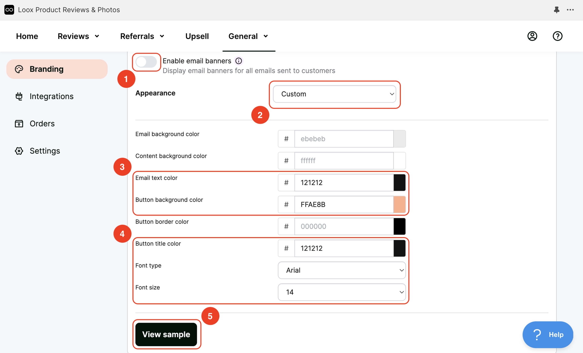Click the Integrations plug icon
The height and width of the screenshot is (353, 583).
click(x=19, y=96)
